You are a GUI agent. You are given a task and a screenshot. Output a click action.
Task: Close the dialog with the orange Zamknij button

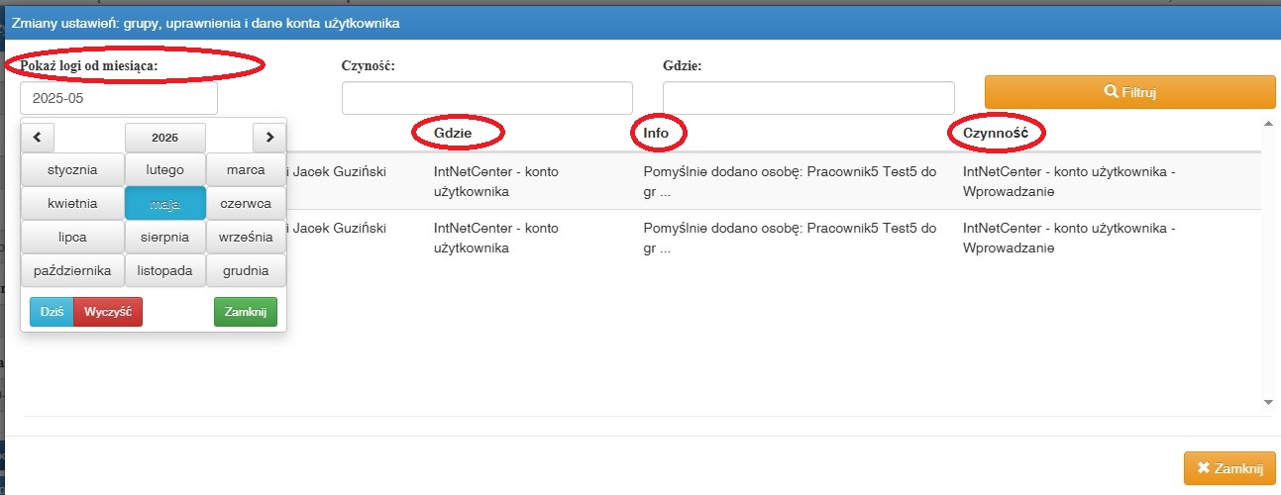pyautogui.click(x=1229, y=468)
